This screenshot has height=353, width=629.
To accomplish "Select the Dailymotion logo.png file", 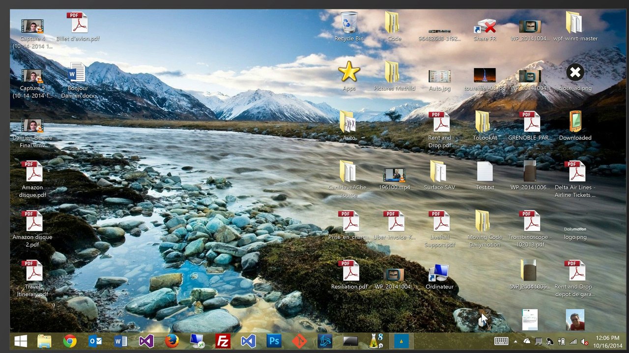I will (x=575, y=233).
